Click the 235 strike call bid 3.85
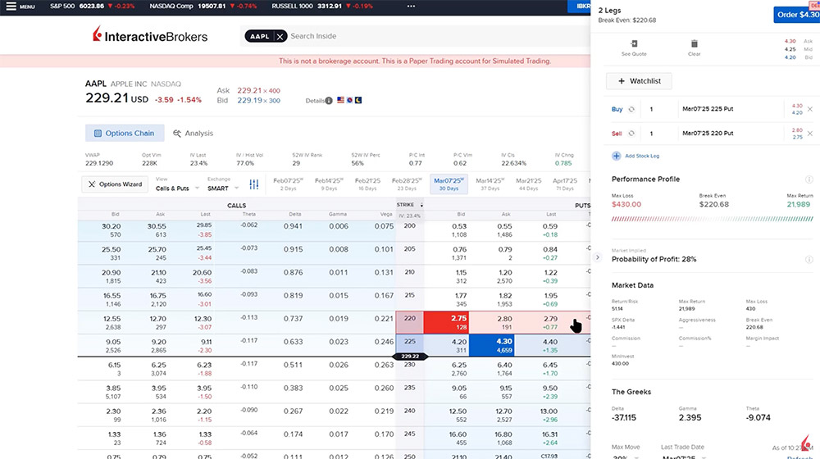This screenshot has height=459, width=820. [113, 392]
